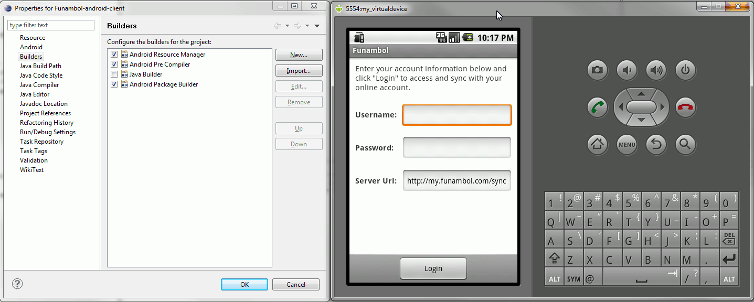Click the Import... button
Viewport: 754px width, 302px height.
299,71
